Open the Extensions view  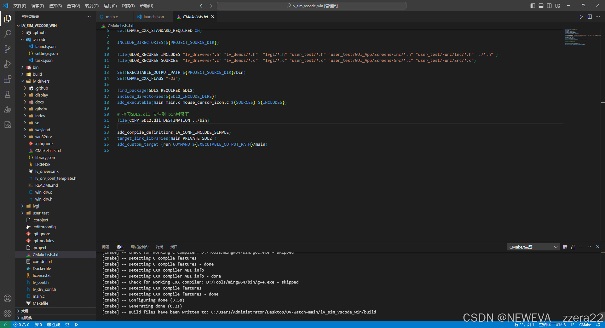[8, 79]
